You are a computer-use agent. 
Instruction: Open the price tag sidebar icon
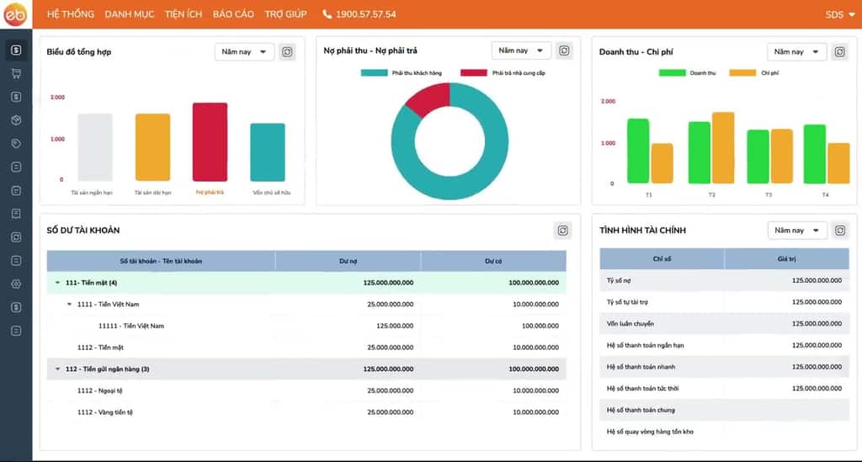(x=16, y=144)
